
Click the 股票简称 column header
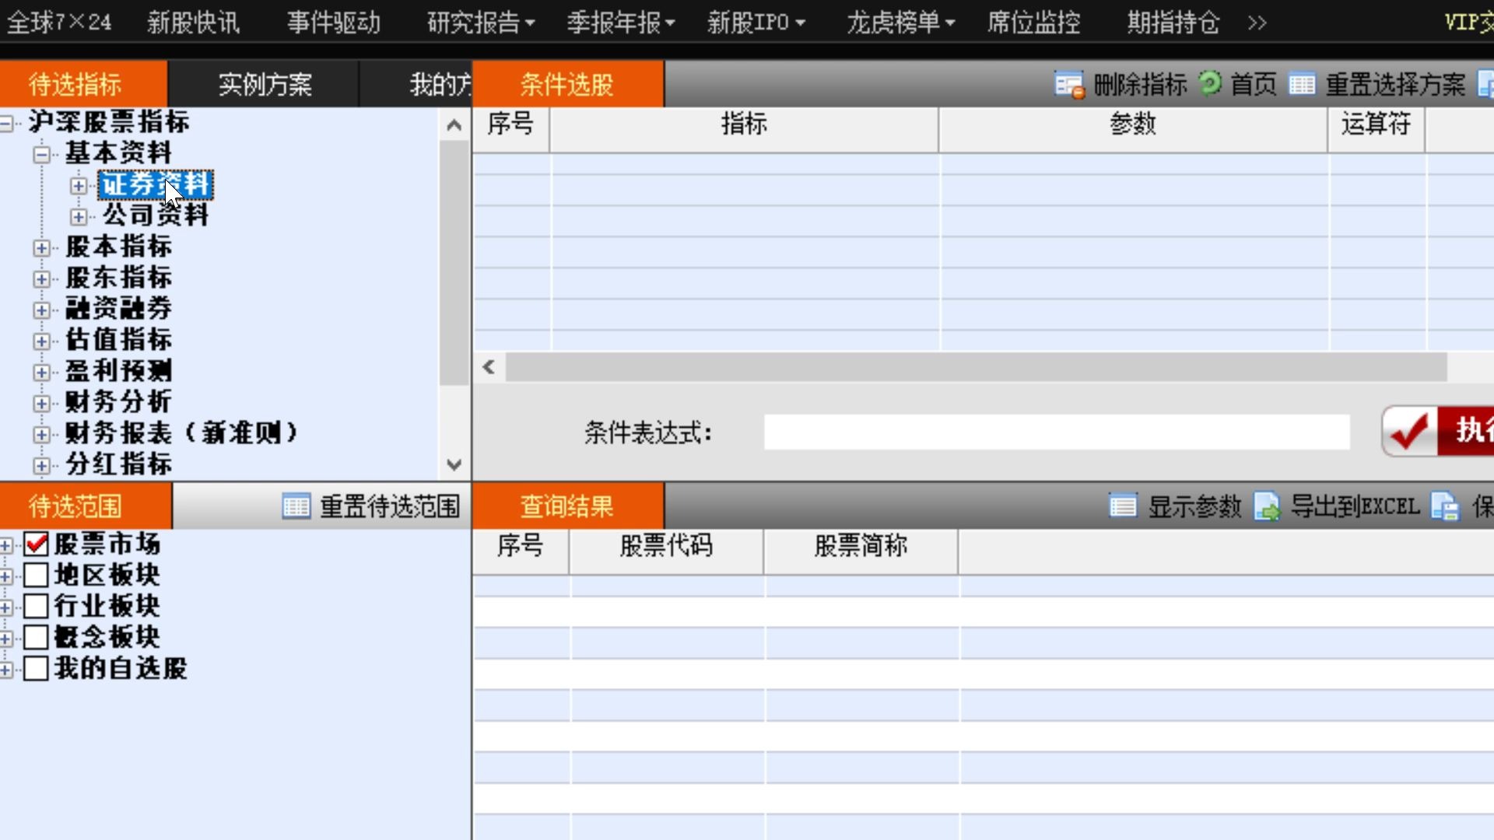tap(861, 546)
